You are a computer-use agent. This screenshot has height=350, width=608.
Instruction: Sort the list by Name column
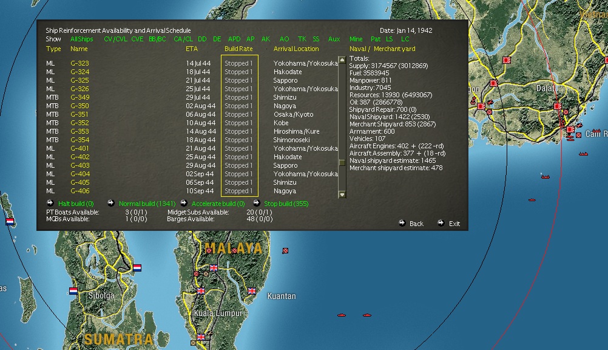pos(79,49)
